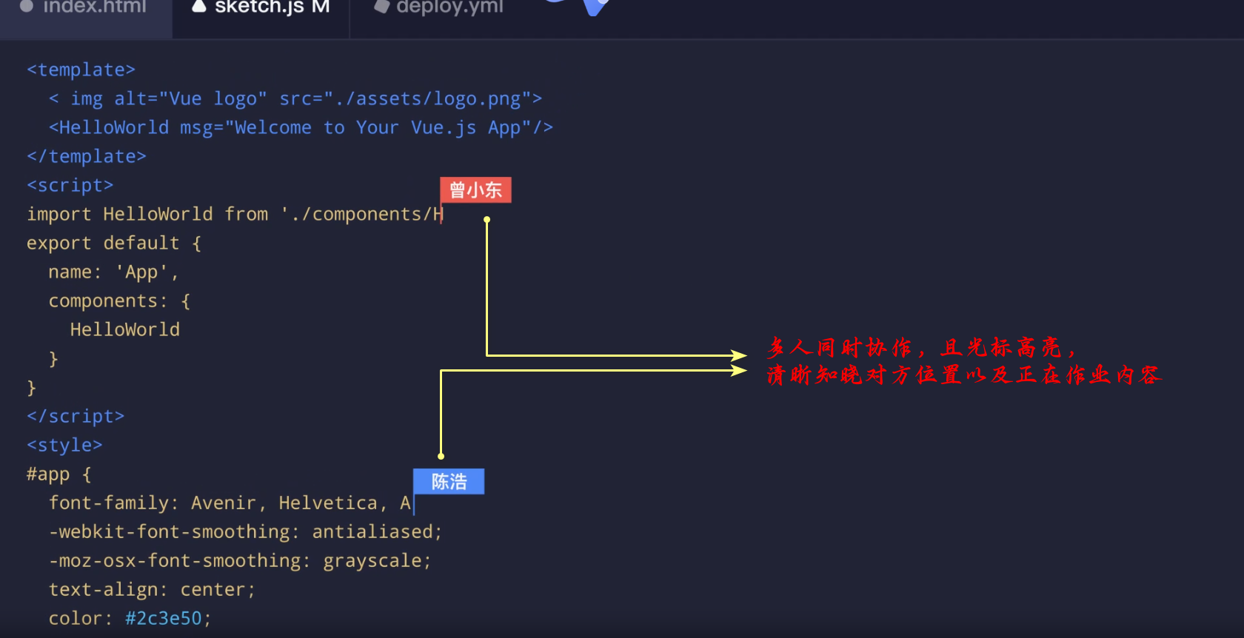Click the -webkit-font-smoothing line
Viewport: 1244px width, 638px height.
[x=245, y=531]
